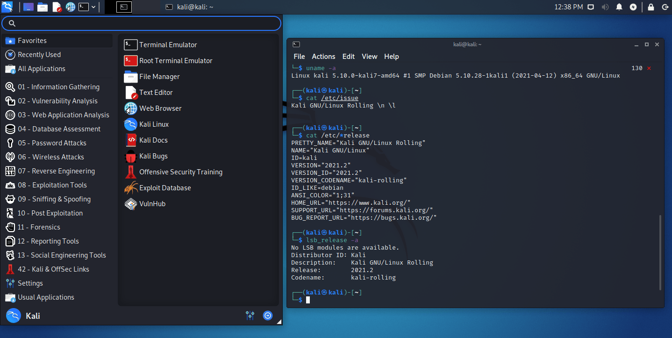The height and width of the screenshot is (338, 672).
Task: Click the terminal window's vertical scrollbar
Action: [660, 252]
